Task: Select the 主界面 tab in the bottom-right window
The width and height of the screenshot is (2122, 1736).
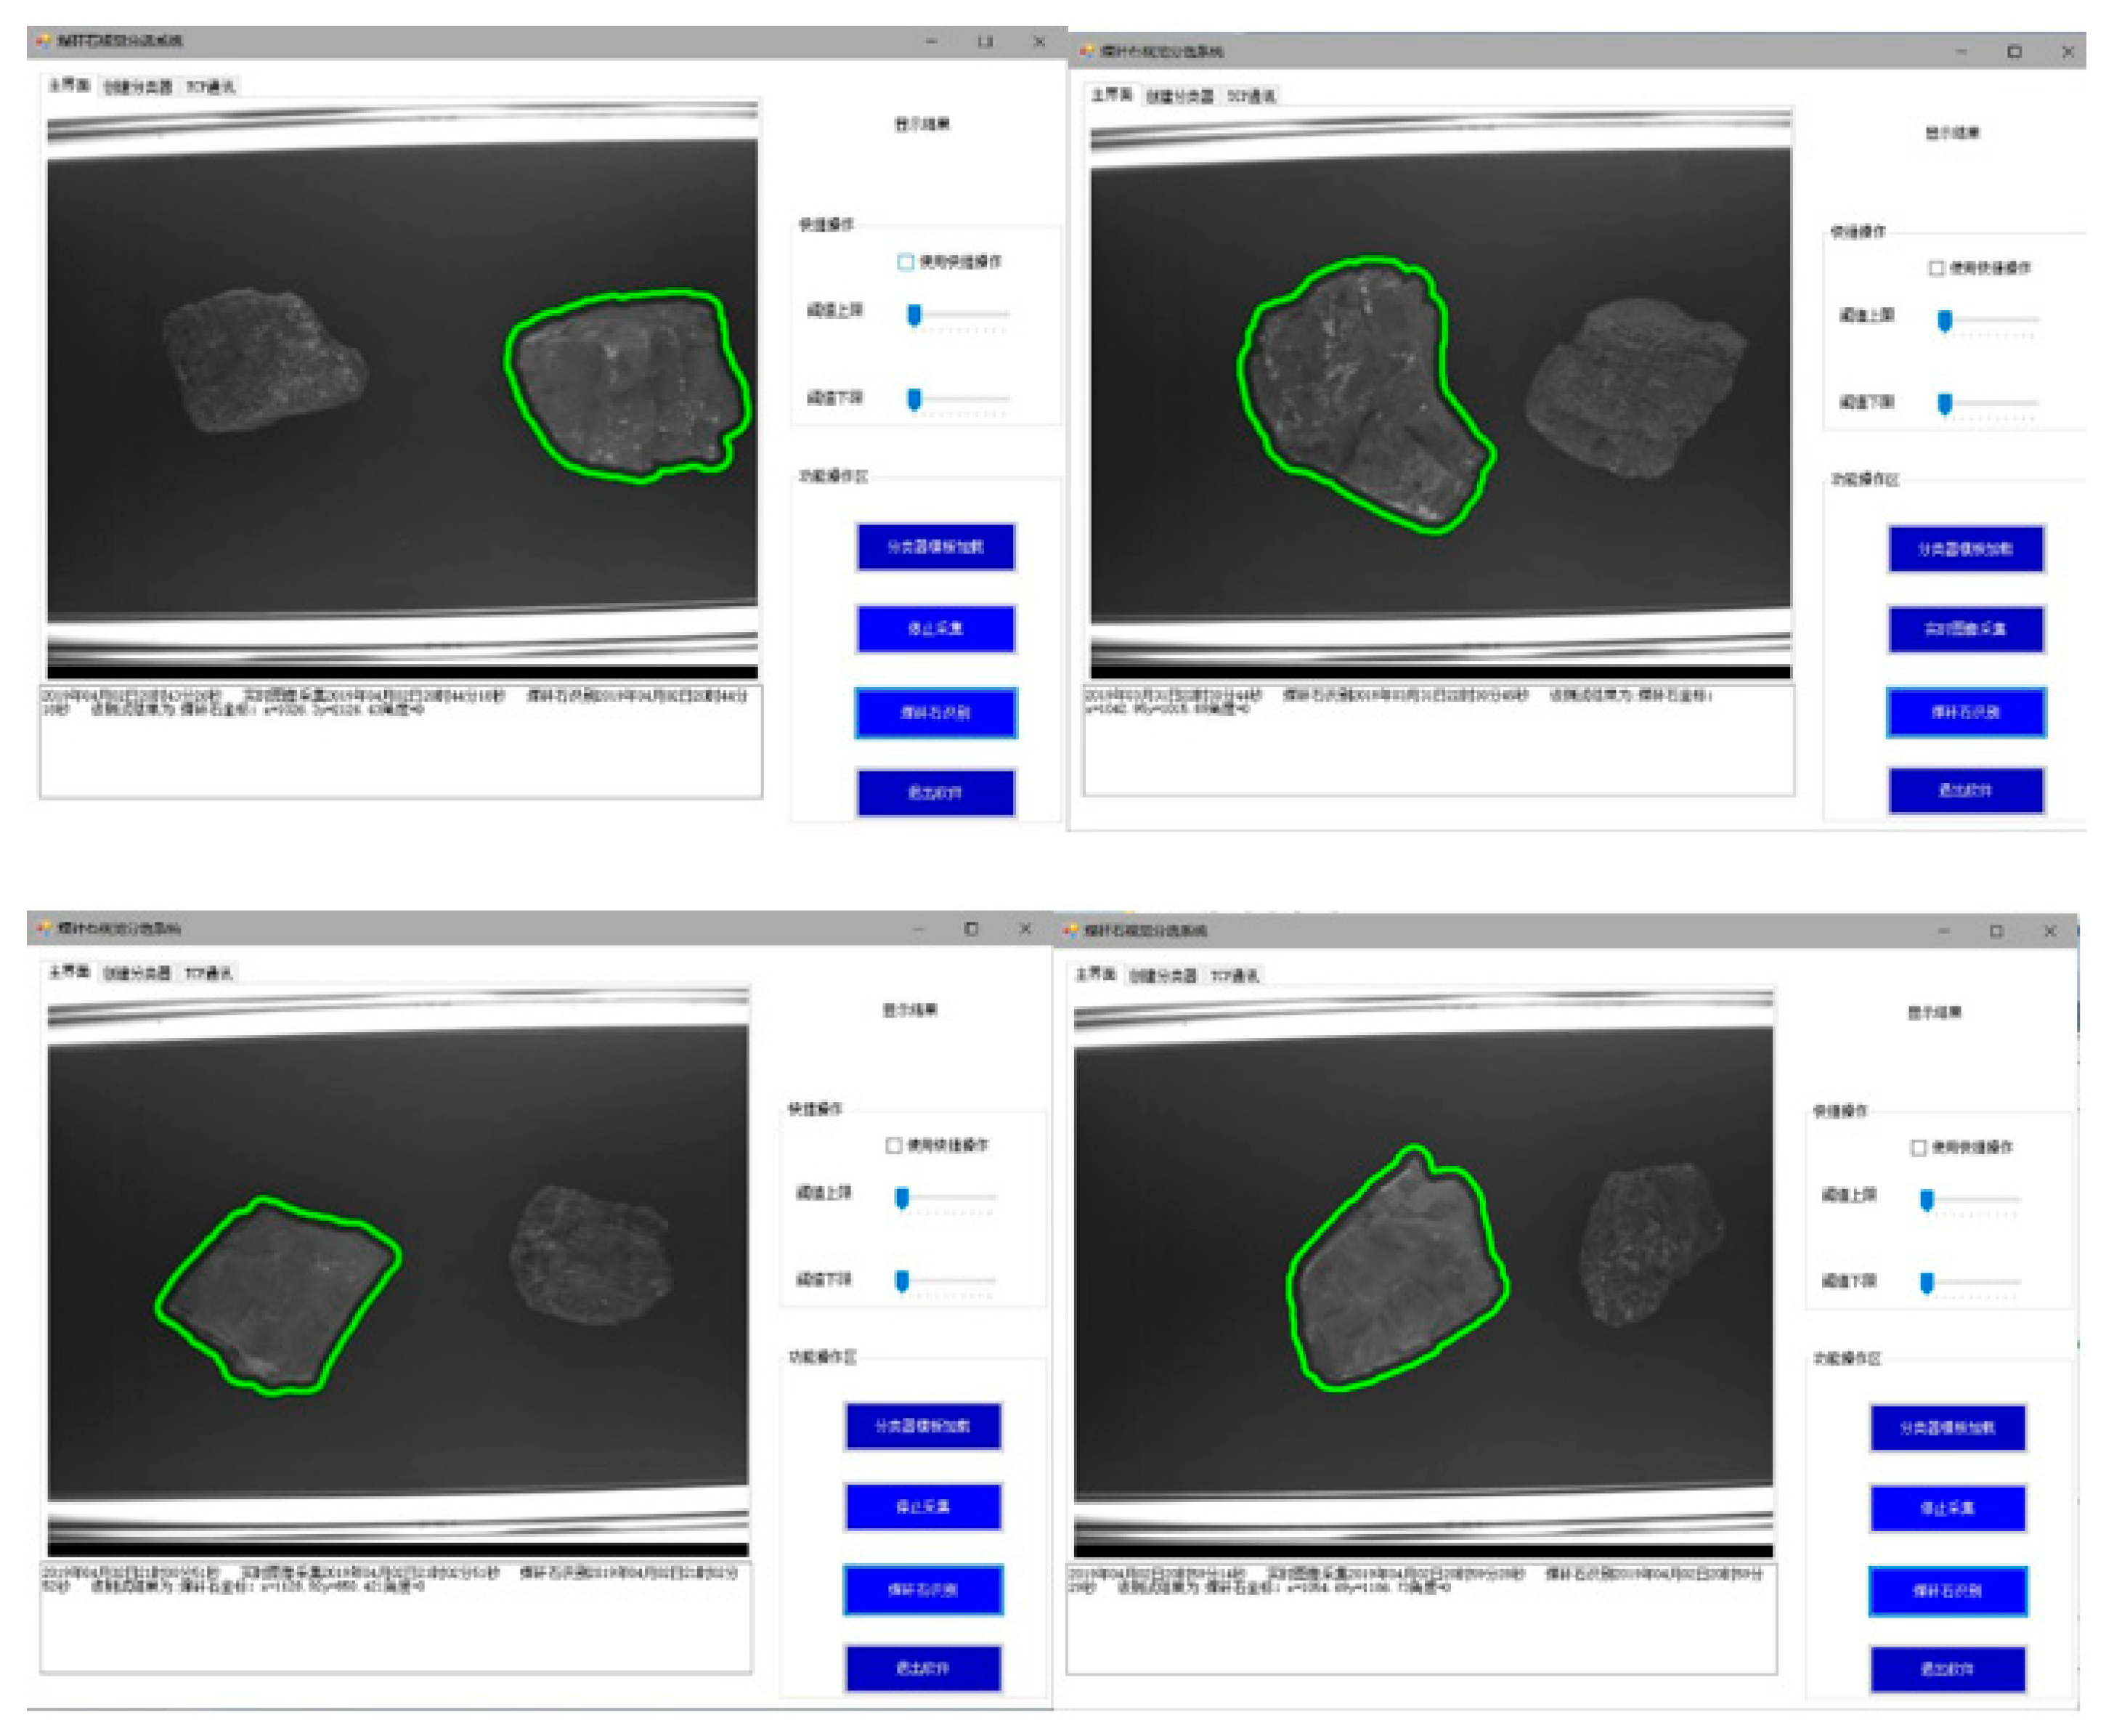Action: [x=1095, y=973]
